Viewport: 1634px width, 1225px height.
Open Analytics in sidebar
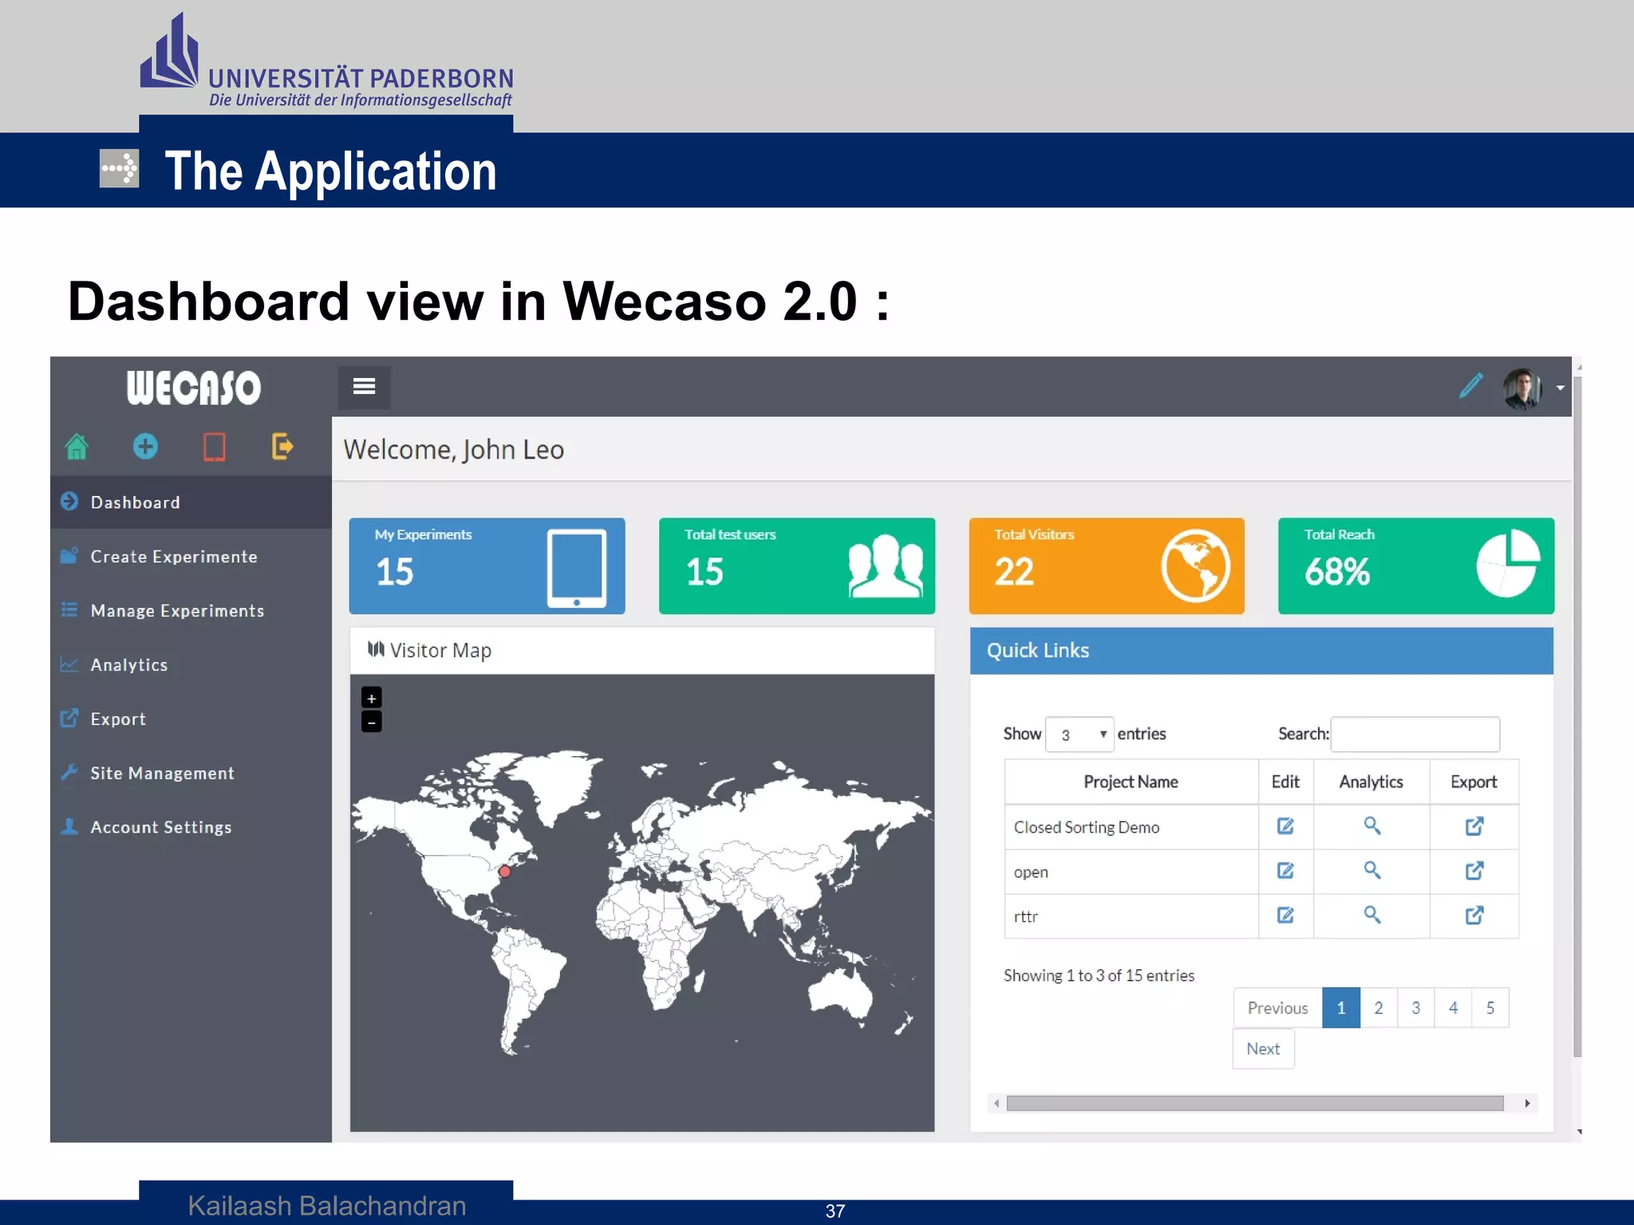(x=191, y=665)
